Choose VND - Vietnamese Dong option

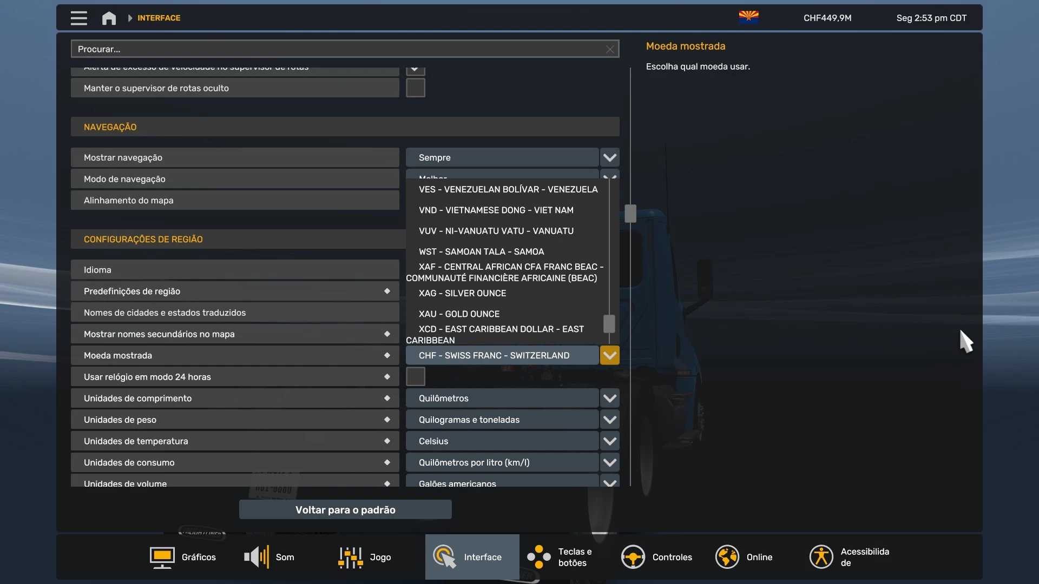pos(496,210)
